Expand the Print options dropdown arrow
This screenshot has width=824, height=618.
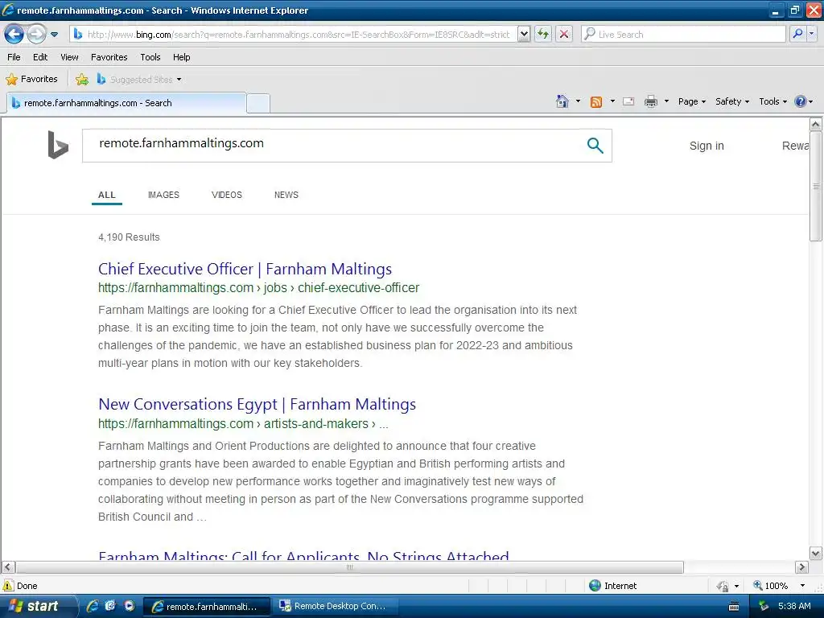coord(666,101)
